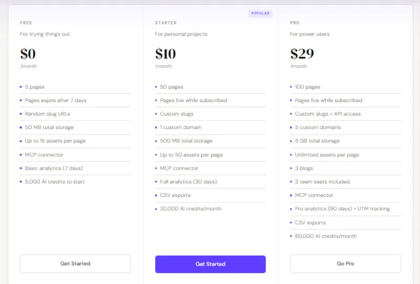420x284 pixels.
Task: Click the POPULAR badge on Starter plan
Action: point(260,14)
